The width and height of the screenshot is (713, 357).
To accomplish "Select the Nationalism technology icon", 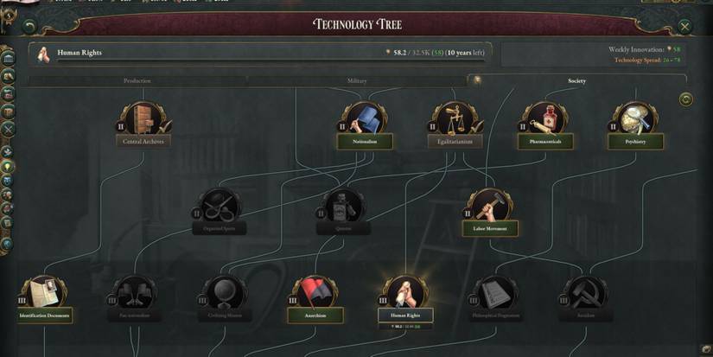I will point(365,119).
